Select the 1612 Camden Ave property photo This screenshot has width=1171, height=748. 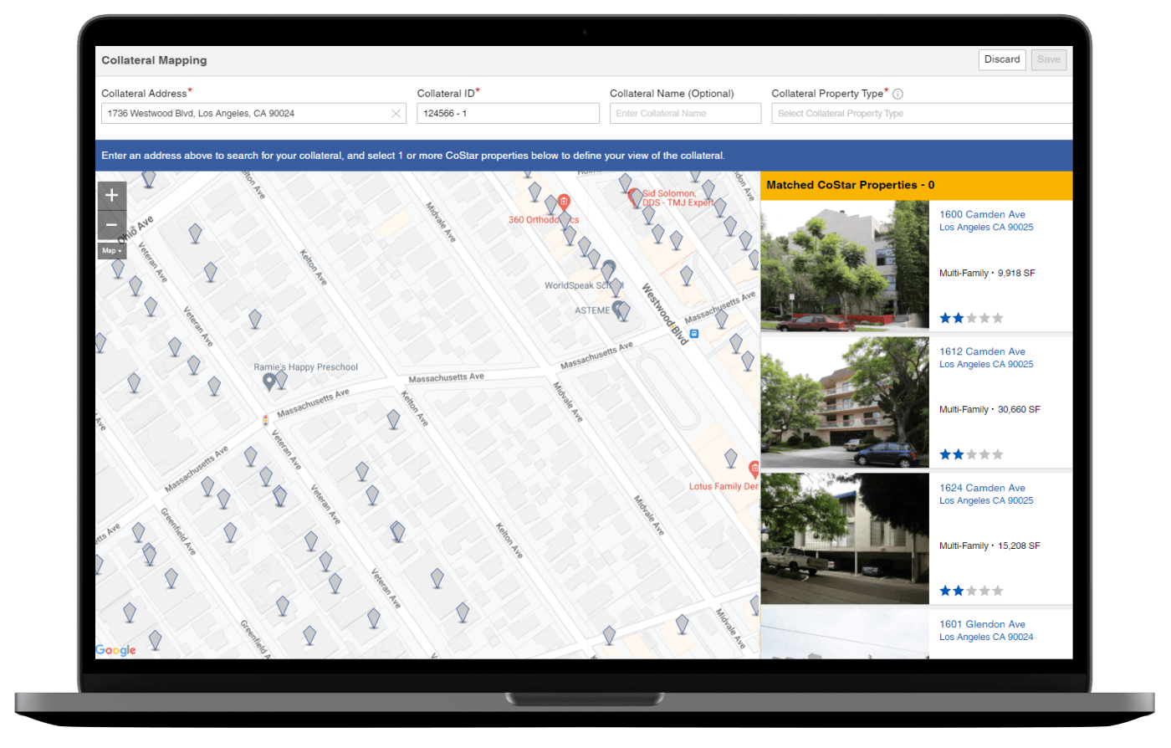click(x=845, y=402)
